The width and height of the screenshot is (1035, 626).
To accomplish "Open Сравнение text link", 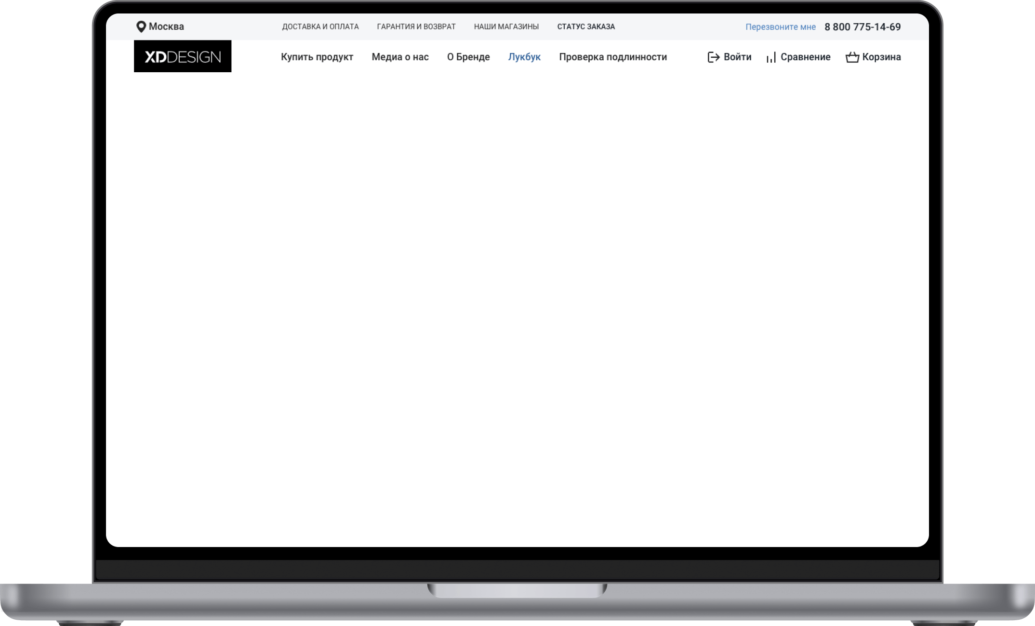I will tap(806, 57).
